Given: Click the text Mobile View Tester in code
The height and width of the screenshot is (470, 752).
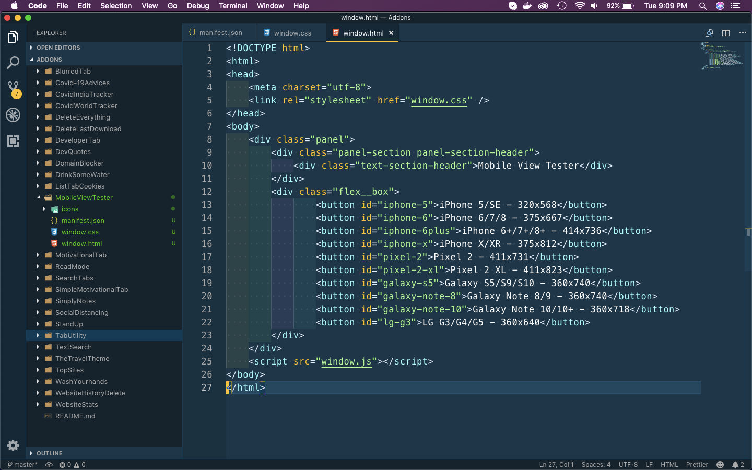Looking at the screenshot, I should click(528, 166).
